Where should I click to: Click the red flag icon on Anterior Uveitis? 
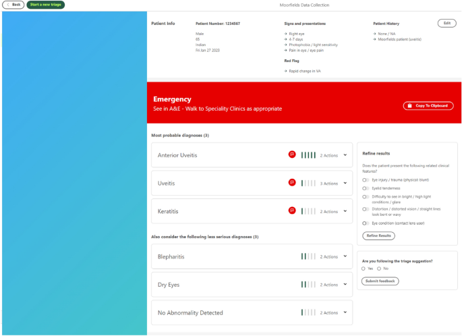click(x=292, y=155)
